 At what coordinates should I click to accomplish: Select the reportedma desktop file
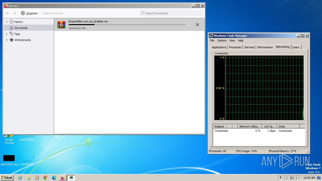point(28,138)
